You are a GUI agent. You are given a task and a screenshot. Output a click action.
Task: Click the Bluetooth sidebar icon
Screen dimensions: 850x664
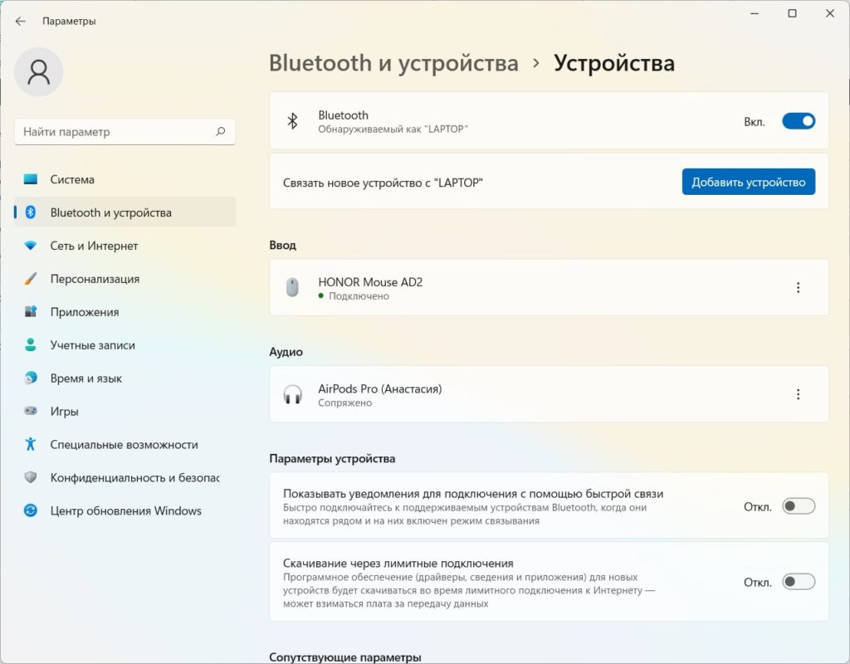pos(31,212)
